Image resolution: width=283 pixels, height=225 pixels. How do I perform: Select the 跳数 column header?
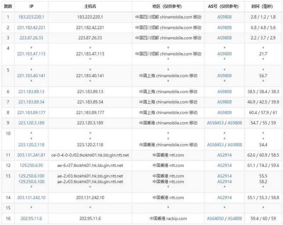pos(8,6)
